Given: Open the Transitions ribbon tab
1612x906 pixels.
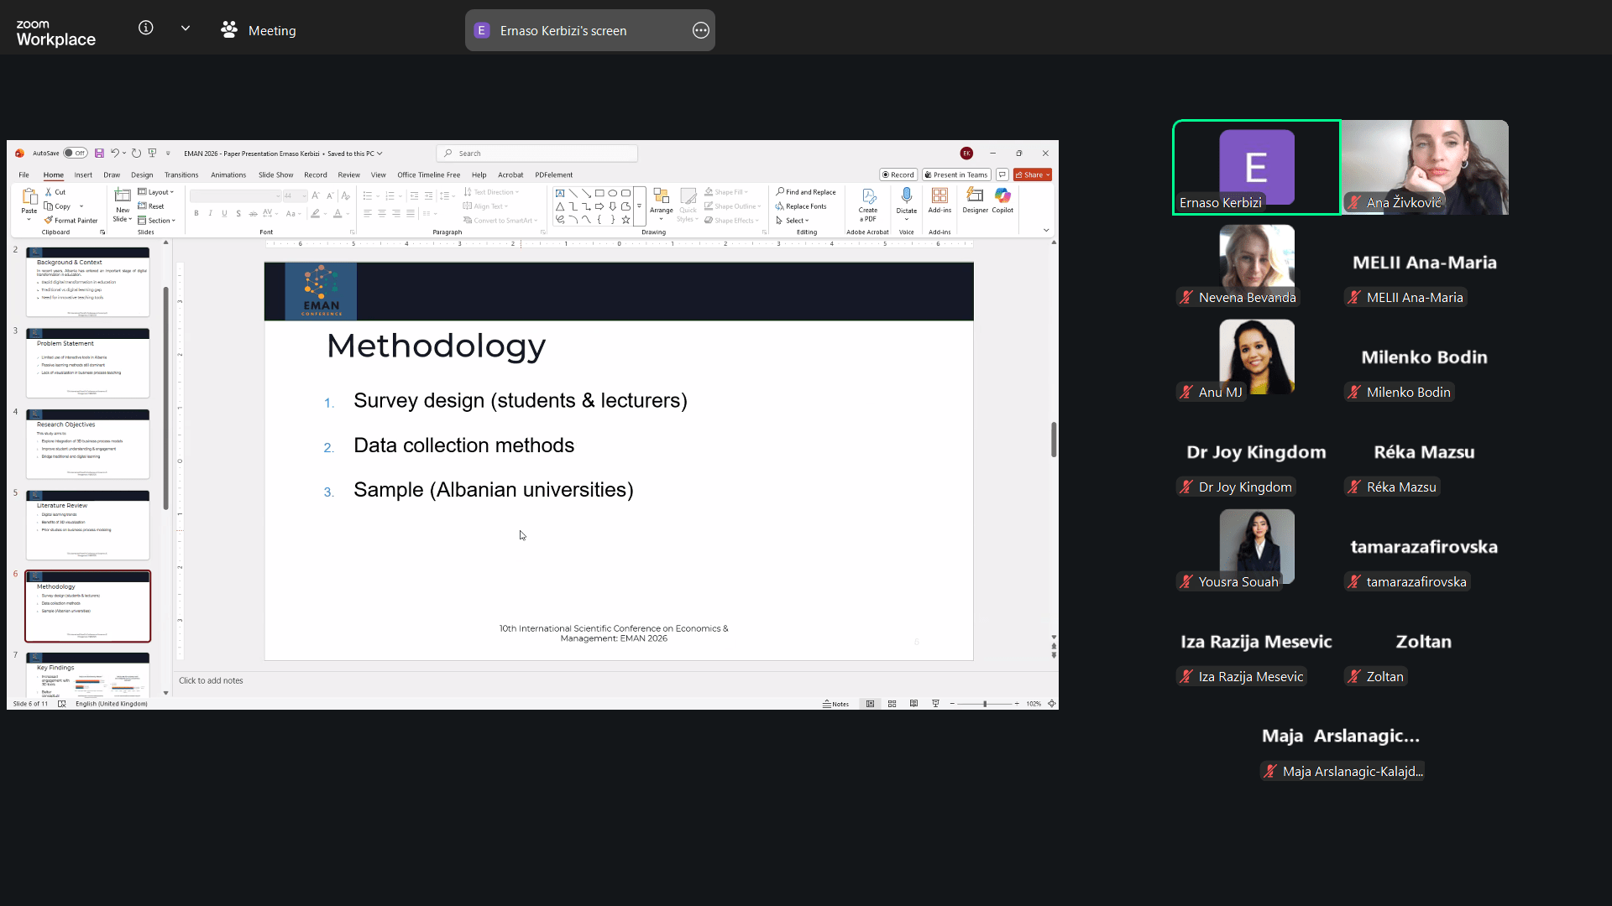Looking at the screenshot, I should click(x=181, y=175).
